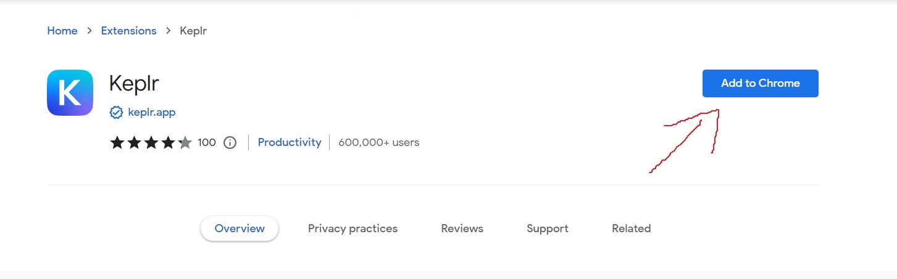Click the Keplr breadcrumb text
The width and height of the screenshot is (897, 279).
click(193, 31)
